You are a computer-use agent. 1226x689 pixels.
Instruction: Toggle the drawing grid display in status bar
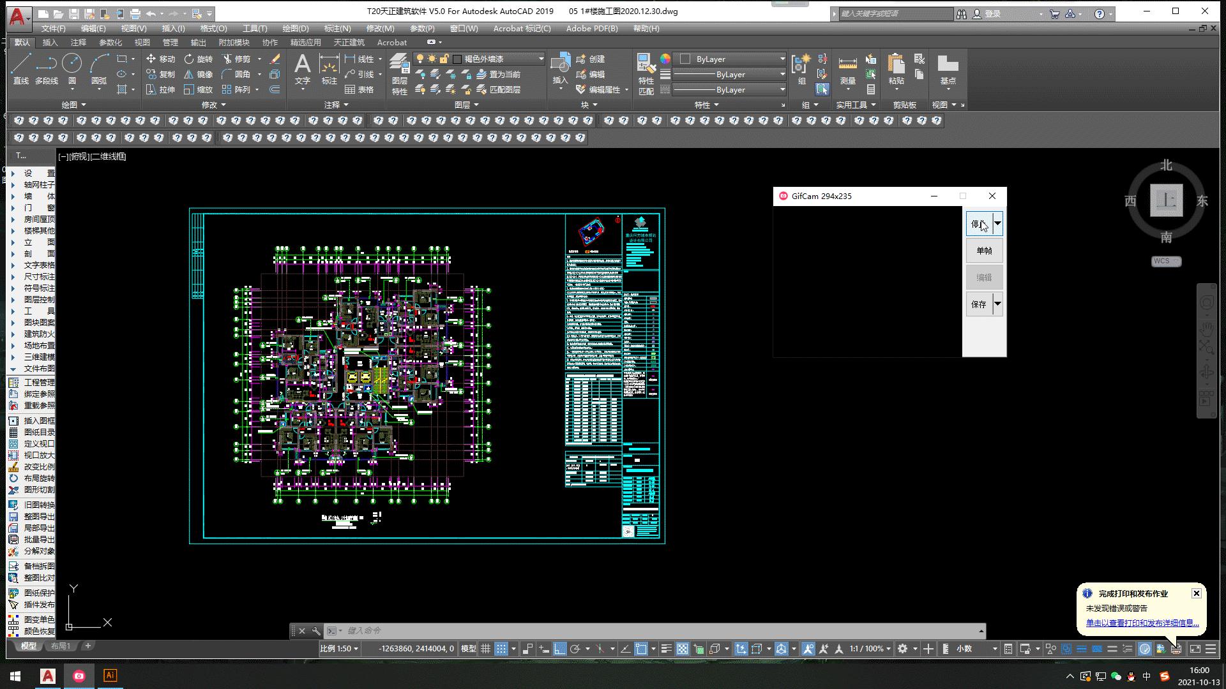486,649
